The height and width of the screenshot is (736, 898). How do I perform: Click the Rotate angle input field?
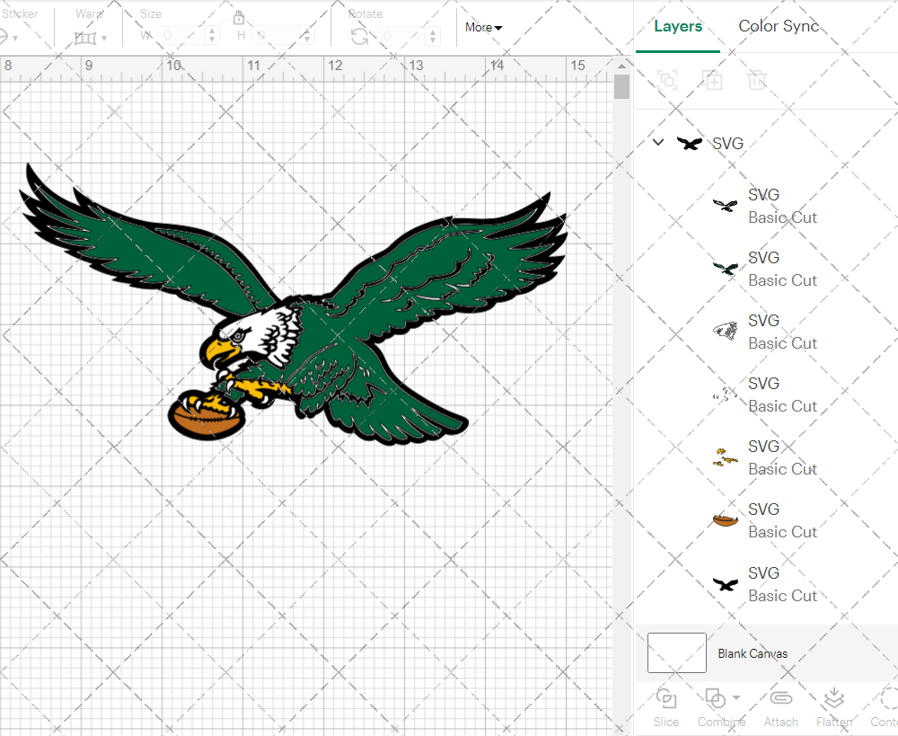point(402,36)
